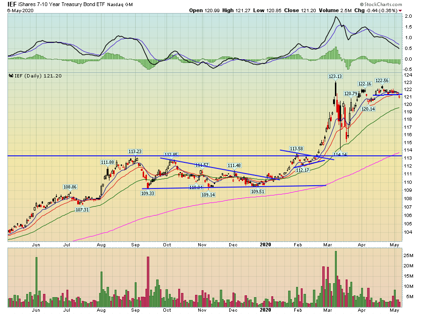Click the Mar label under the volume panel
421x314 pixels.
pyautogui.click(x=327, y=310)
